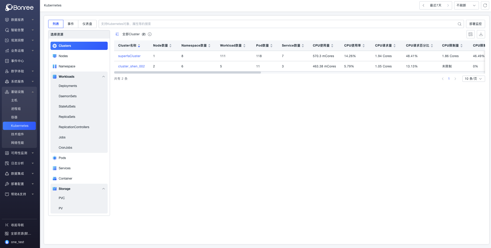Open the column settings icon above table
The image size is (491, 248).
(x=470, y=34)
